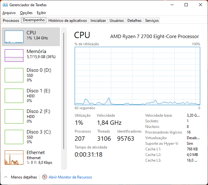This screenshot has width=208, height=185.
Task: Click the Task Manager app icon in title bar
Action: tap(5, 5)
